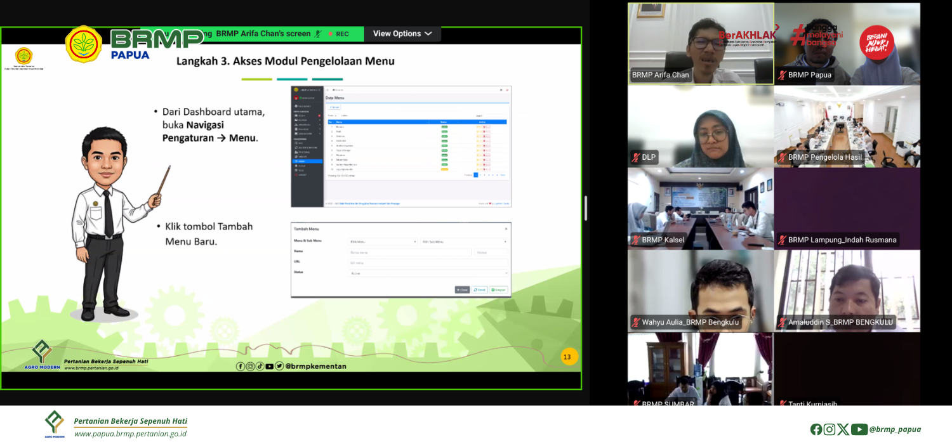Click muted mic icon on DLP tile
Image resolution: width=952 pixels, height=444 pixels.
[x=636, y=157]
